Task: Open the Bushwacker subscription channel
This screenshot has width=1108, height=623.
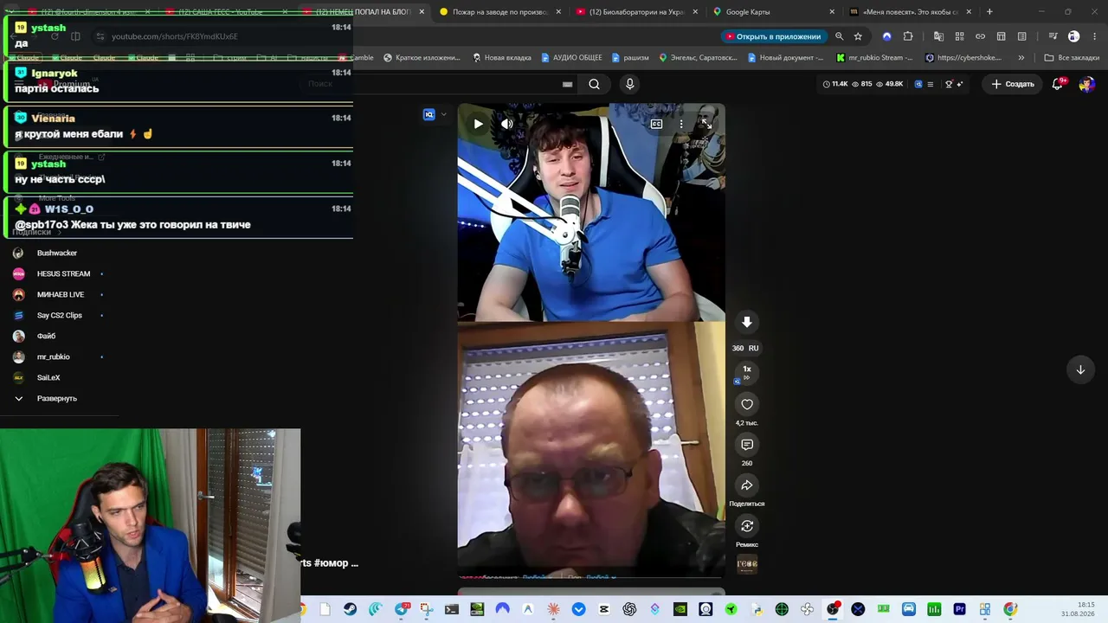Action: (57, 253)
